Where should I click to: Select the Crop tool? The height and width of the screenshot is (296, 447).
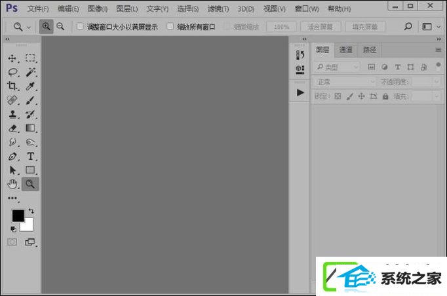tap(12, 86)
